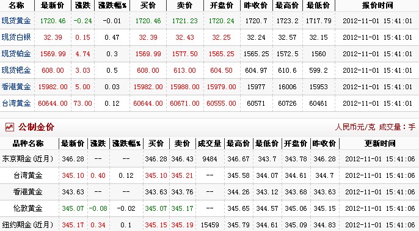419x231 pixels.
Task: Click the 现货黄金 change value -0.24
Action: coord(82,21)
